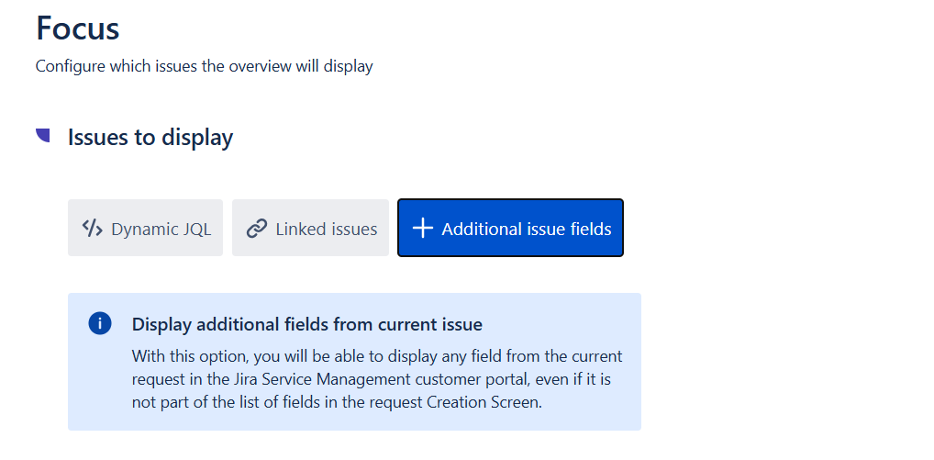Click the first line of info panel description

[x=376, y=355]
